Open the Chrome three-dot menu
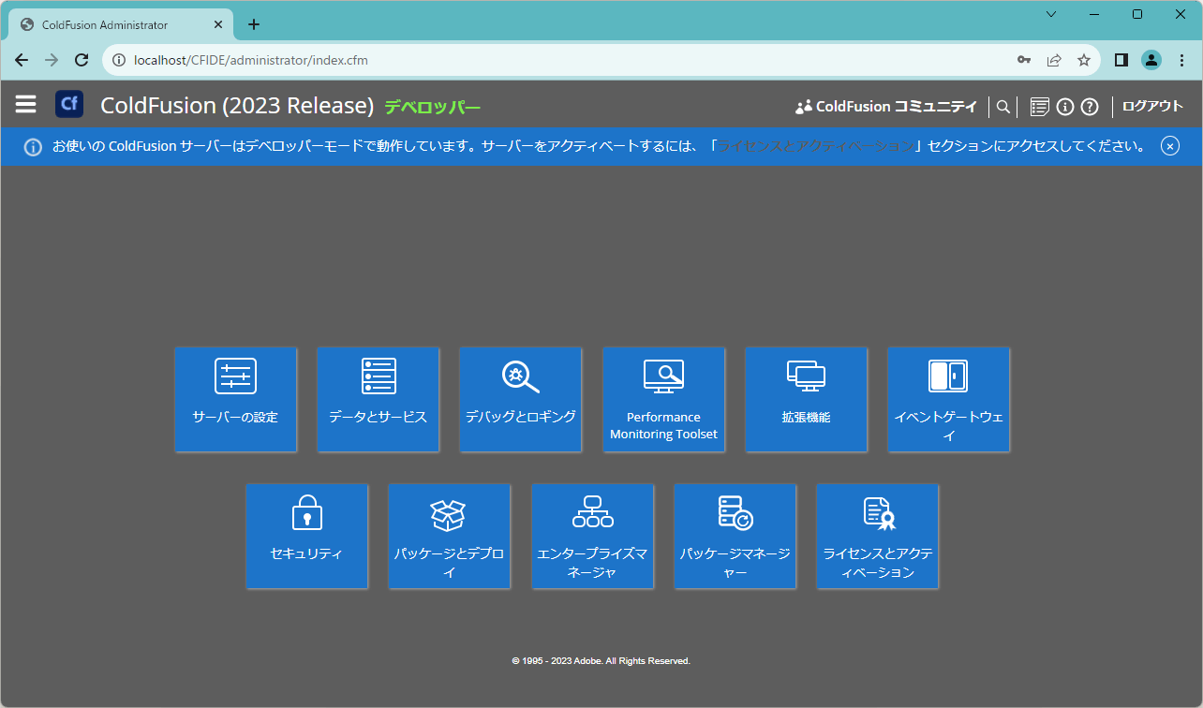1203x708 pixels. [1181, 60]
